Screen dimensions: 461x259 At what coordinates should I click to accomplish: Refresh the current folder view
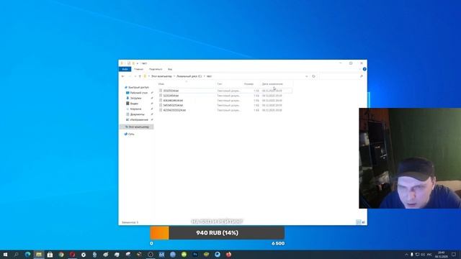pos(314,76)
